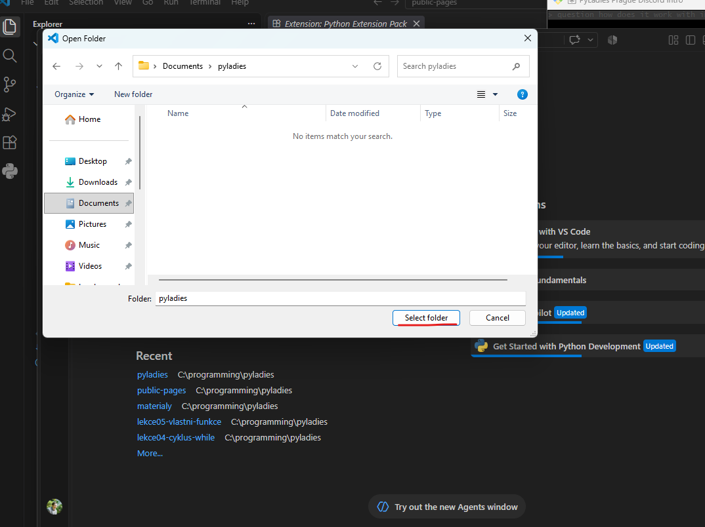
Task: Open the Help menu in VS Code
Action: 240,3
